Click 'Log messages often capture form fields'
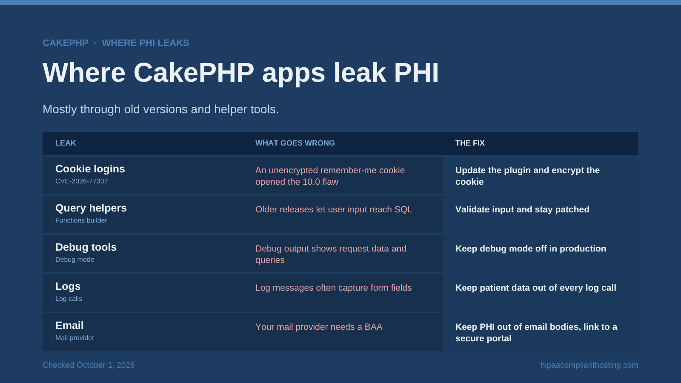The image size is (681, 383). click(x=334, y=288)
